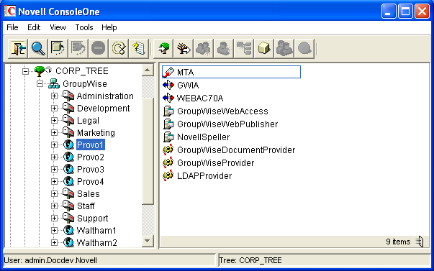Click the Sales post office mailbox icon
The height and width of the screenshot is (271, 434).
(68, 193)
